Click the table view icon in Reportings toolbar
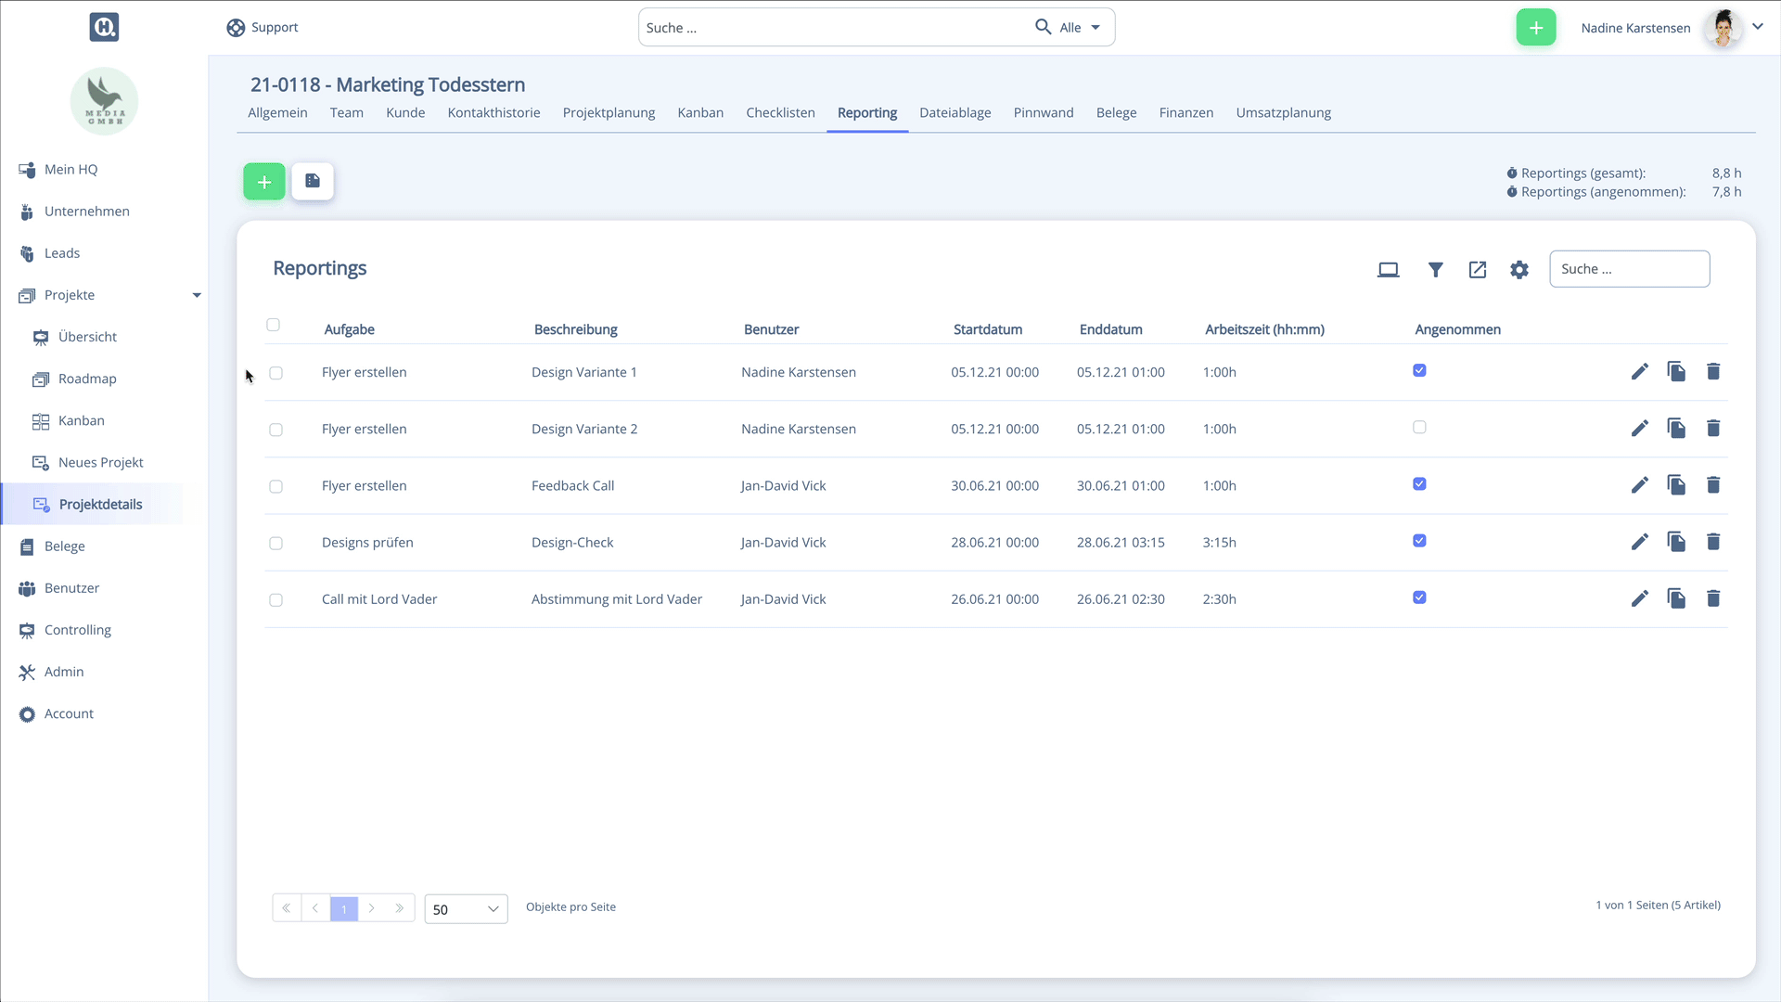The height and width of the screenshot is (1002, 1781). coord(1389,269)
